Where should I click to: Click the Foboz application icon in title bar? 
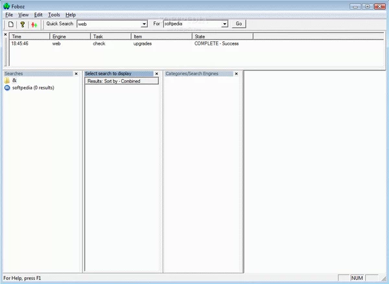[x=6, y=6]
